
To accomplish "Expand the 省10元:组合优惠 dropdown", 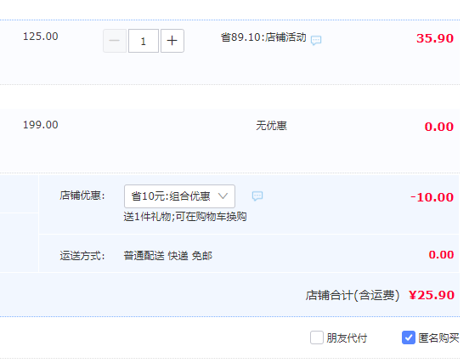I will coord(179,196).
